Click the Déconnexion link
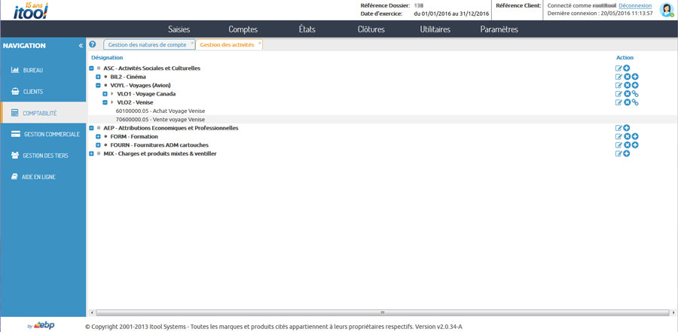This screenshot has width=678, height=332. coord(635,5)
